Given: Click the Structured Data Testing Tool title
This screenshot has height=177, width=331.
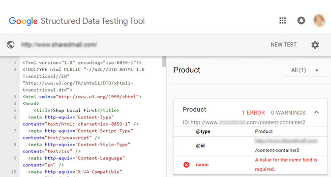Looking at the screenshot, I should coord(92,21).
